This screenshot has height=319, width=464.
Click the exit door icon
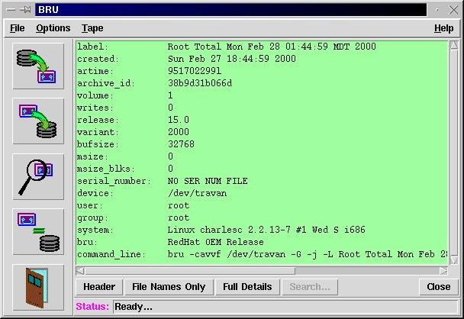[x=38, y=287]
